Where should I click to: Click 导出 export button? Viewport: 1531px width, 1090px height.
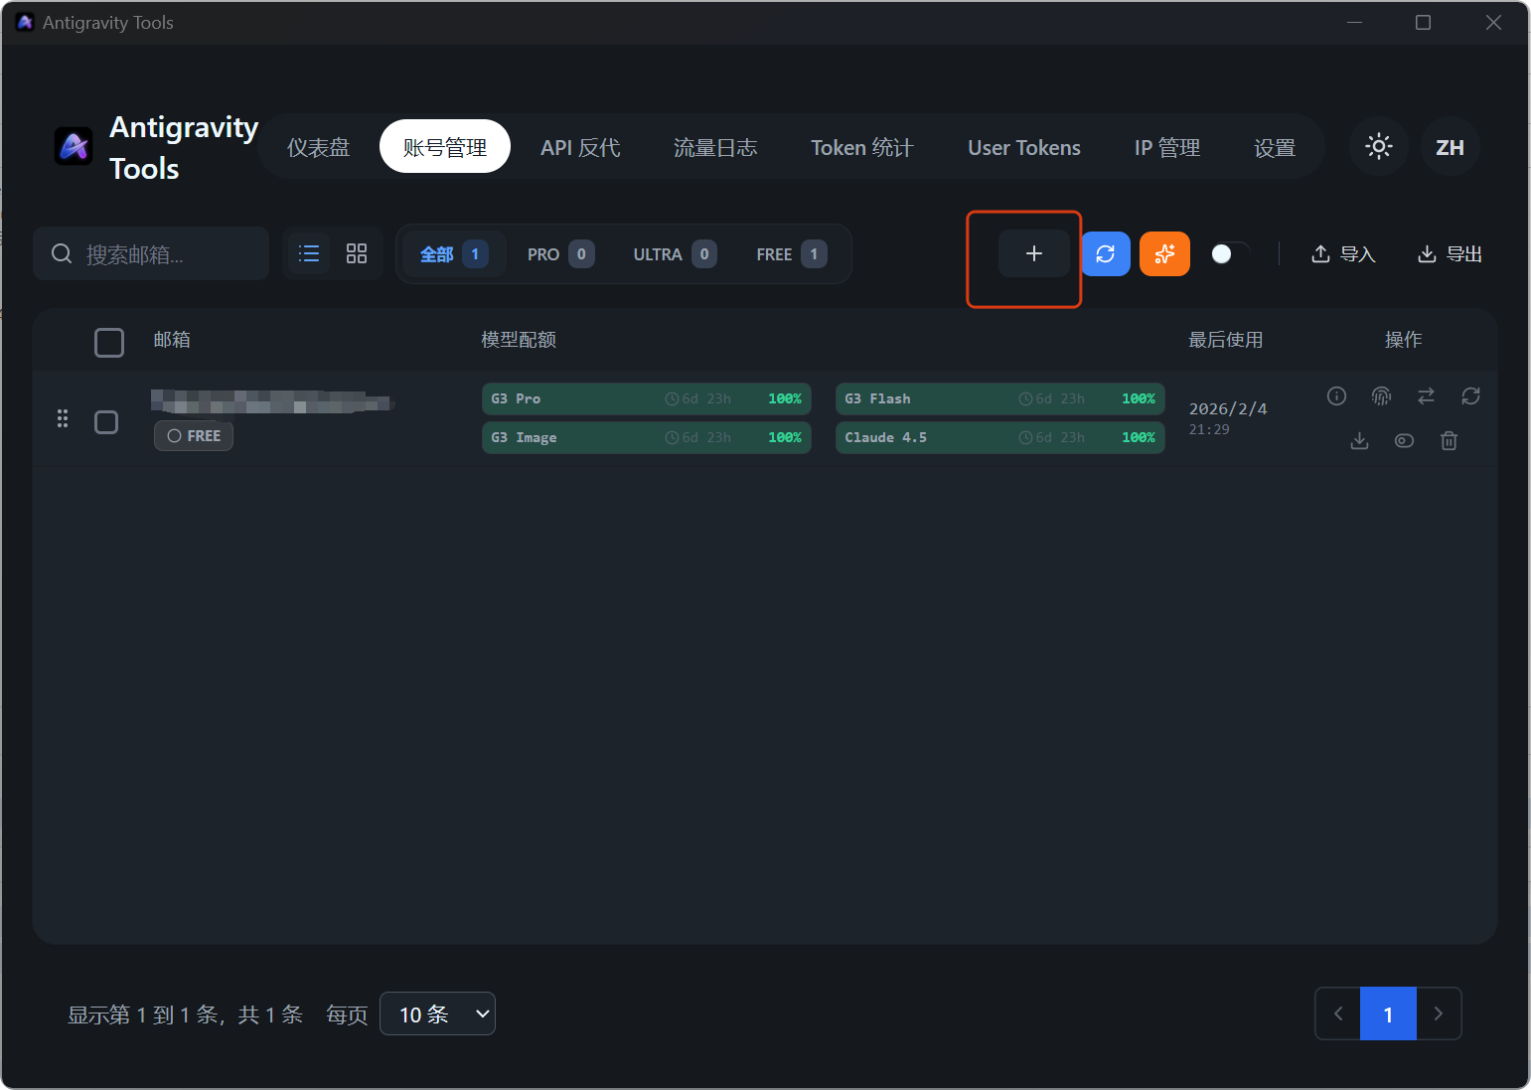(1450, 254)
